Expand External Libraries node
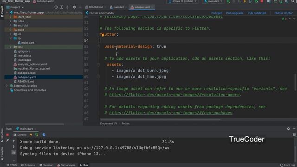This screenshot has width=297, height=167. [7, 86]
